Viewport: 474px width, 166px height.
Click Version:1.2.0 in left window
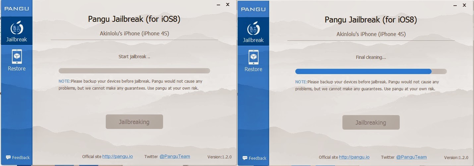point(219,157)
